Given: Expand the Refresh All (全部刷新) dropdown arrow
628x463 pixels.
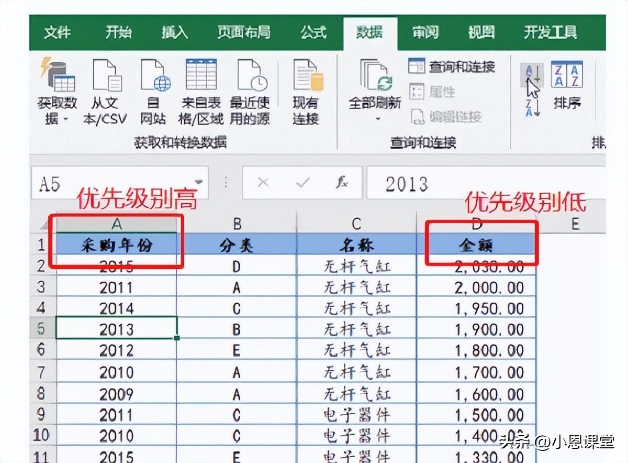Looking at the screenshot, I should [x=376, y=120].
